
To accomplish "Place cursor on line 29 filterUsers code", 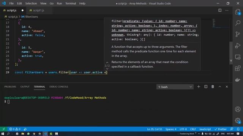I will click(61, 72).
